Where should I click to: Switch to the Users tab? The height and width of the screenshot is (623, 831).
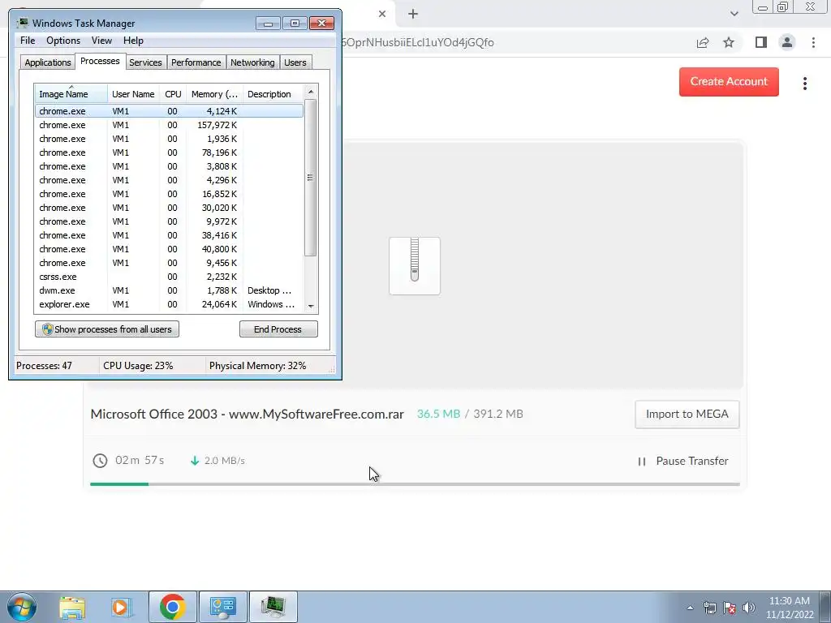(x=295, y=62)
